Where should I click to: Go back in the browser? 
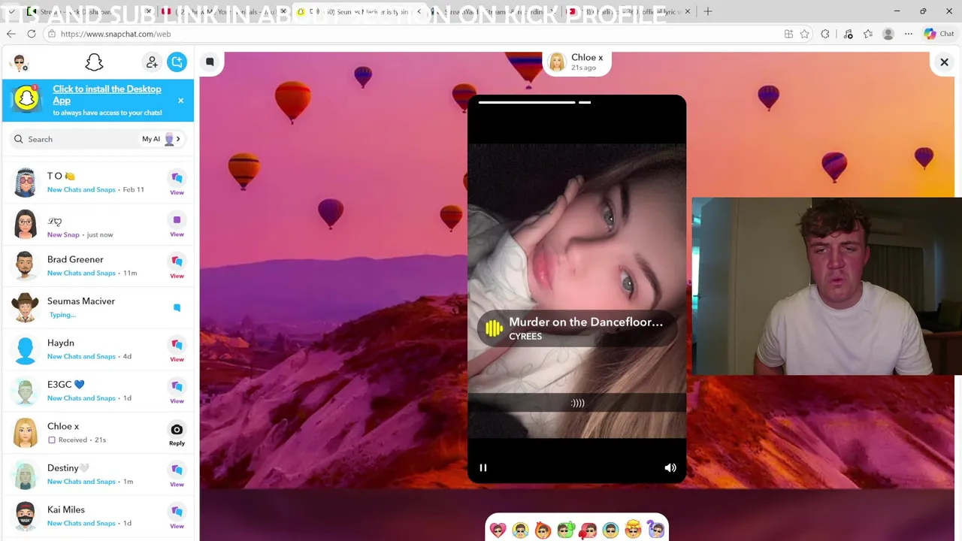click(11, 34)
